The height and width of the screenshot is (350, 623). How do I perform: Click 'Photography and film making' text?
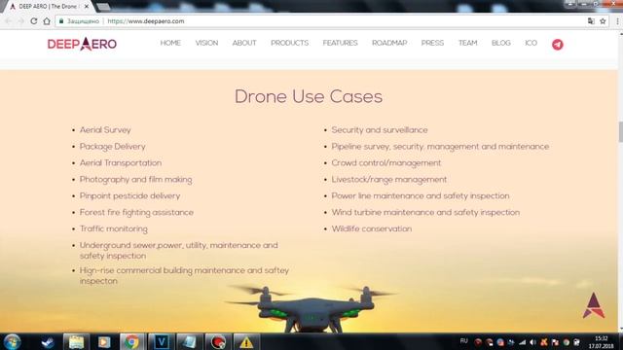click(136, 180)
